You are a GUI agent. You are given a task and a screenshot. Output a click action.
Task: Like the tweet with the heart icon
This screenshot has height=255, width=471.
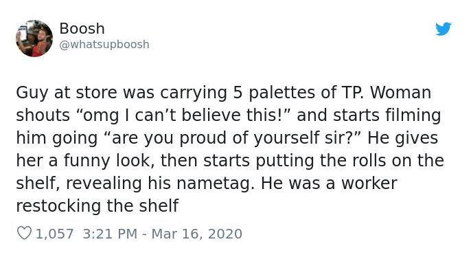(24, 234)
